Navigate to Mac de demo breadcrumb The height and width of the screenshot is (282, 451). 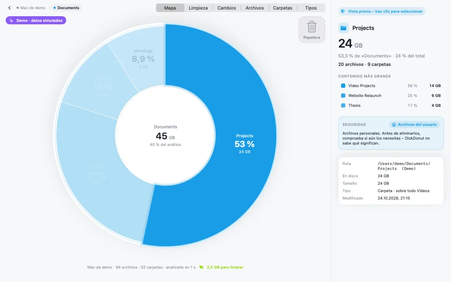[x=31, y=8]
